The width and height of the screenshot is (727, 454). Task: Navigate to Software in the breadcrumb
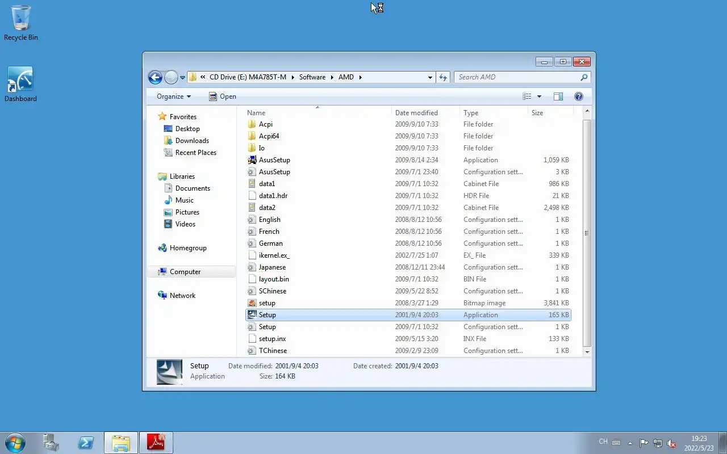click(312, 77)
